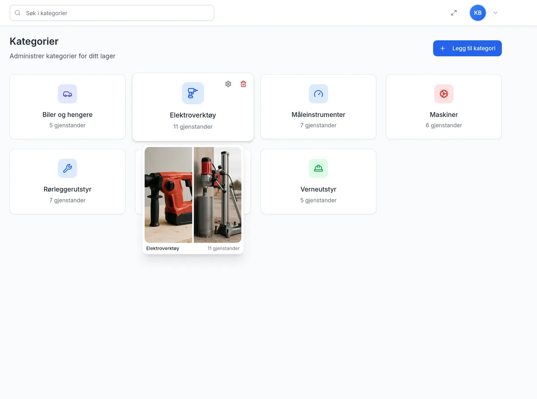Click the Kategorier page heading
The image size is (537, 399).
pos(34,42)
